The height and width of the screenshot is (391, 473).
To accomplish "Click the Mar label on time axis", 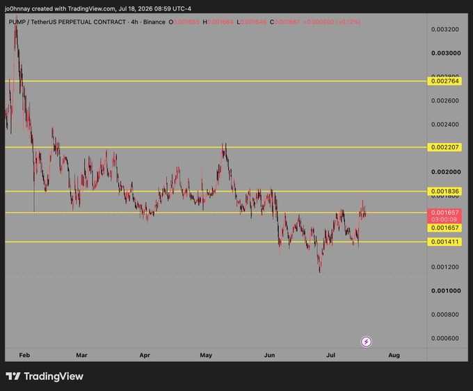I will pos(82,355).
